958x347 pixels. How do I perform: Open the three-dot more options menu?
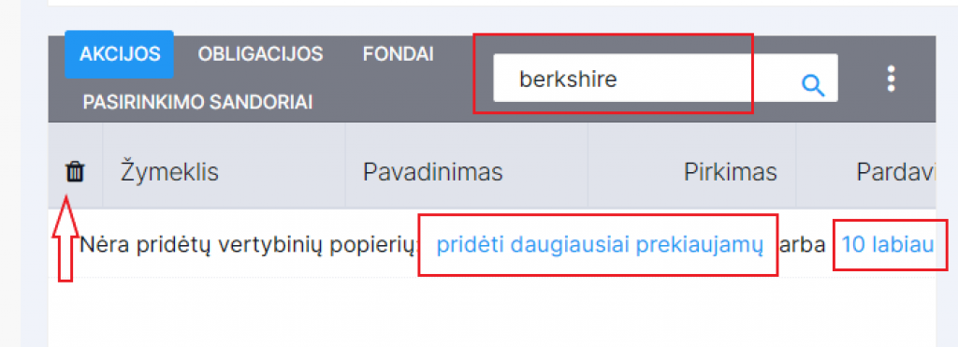pyautogui.click(x=891, y=79)
